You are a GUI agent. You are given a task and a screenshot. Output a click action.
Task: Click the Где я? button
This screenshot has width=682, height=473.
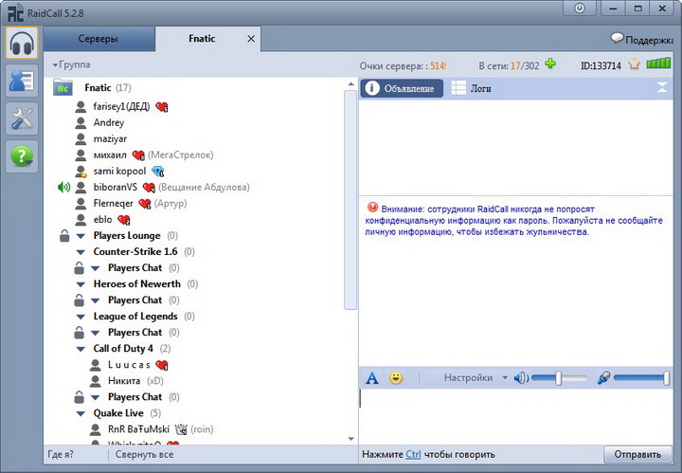coord(61,455)
